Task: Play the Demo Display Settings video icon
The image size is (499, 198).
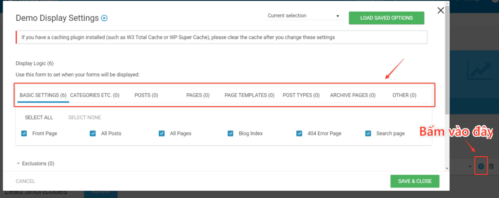Action: click(104, 18)
